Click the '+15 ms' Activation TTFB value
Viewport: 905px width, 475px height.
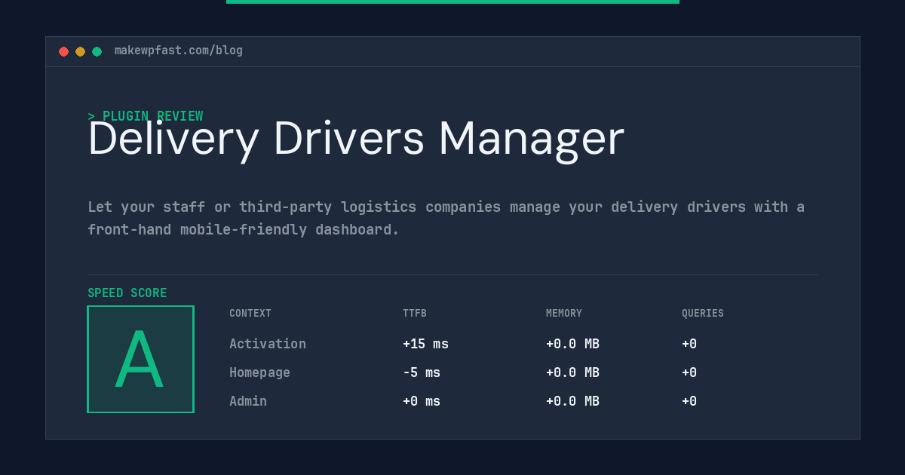pyautogui.click(x=425, y=344)
